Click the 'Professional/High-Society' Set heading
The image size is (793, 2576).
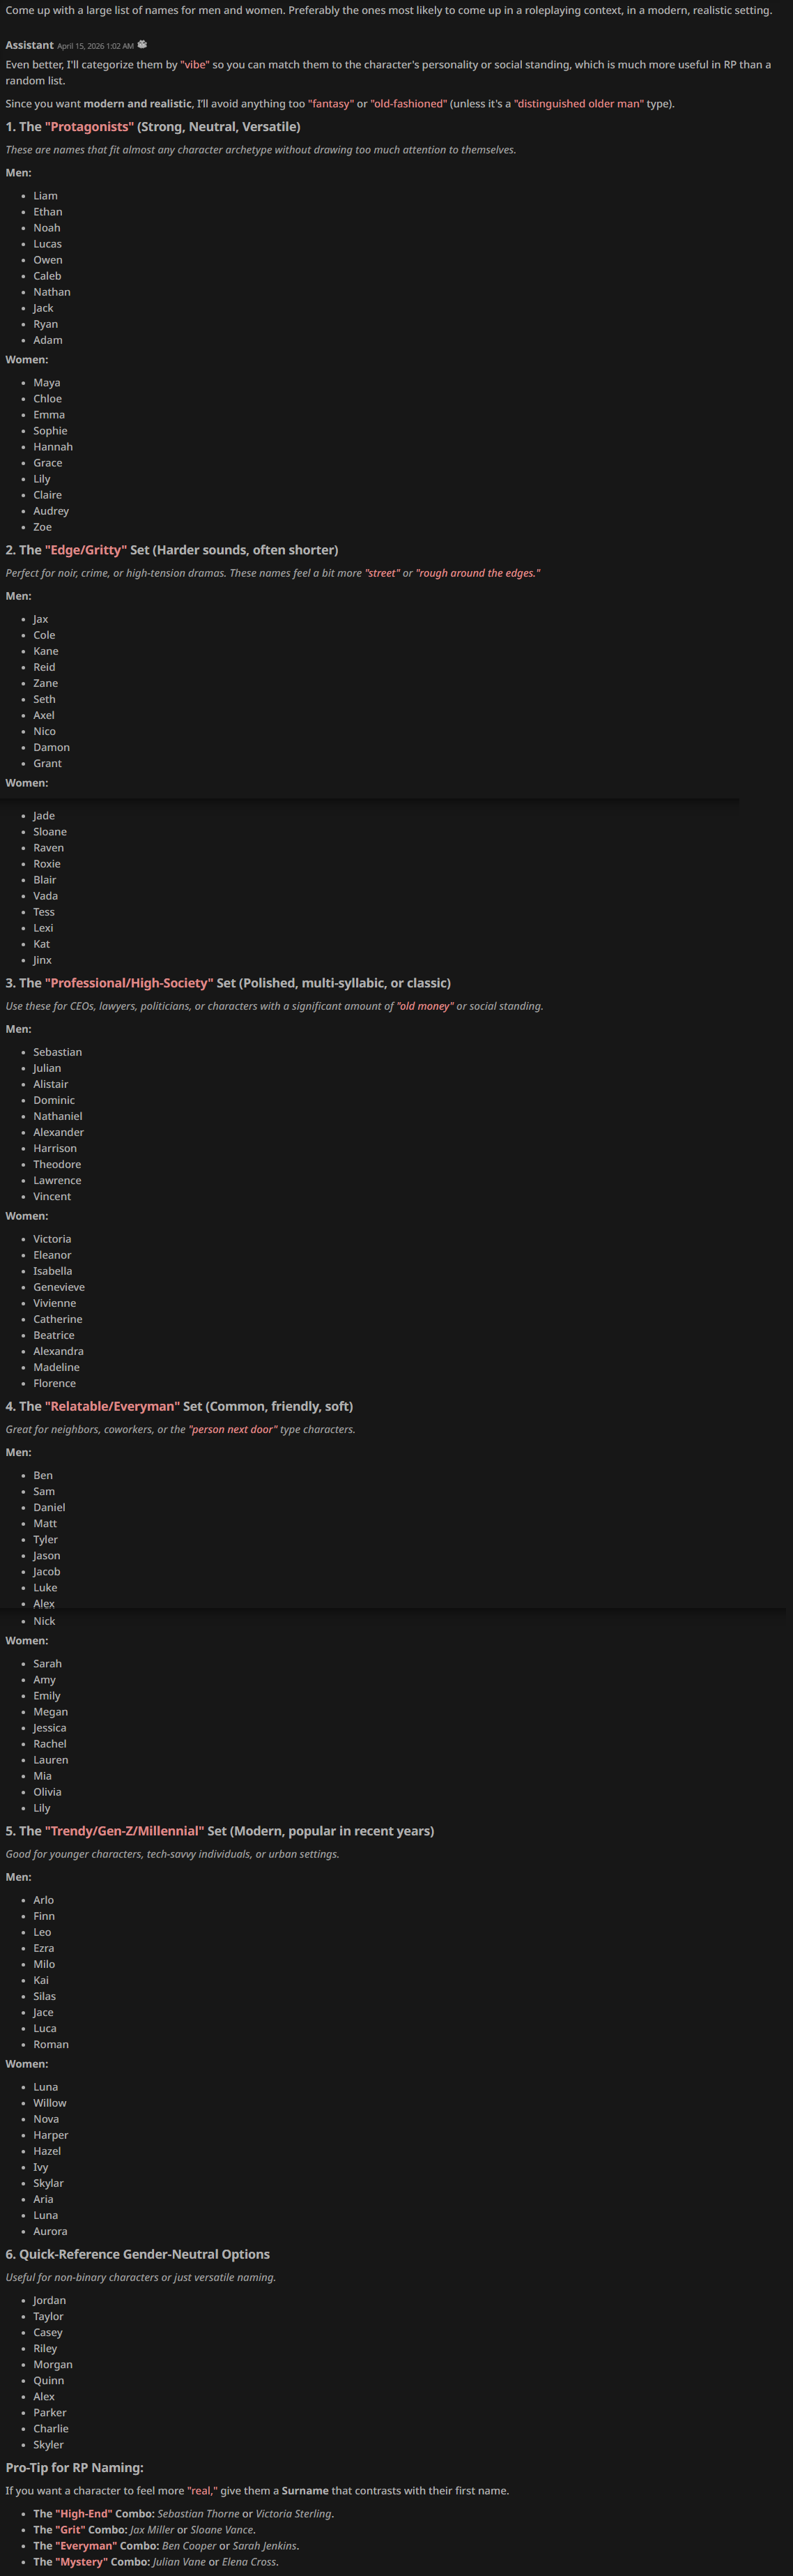[228, 983]
